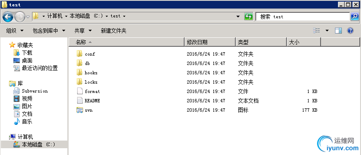Click the star icon beside 收藏夹
This screenshot has width=361, height=155.
12,45
